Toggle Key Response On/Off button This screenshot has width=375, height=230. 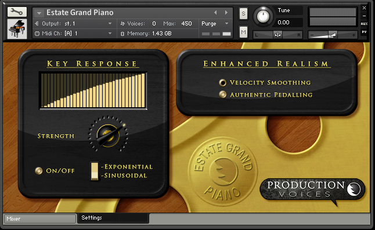(x=39, y=170)
